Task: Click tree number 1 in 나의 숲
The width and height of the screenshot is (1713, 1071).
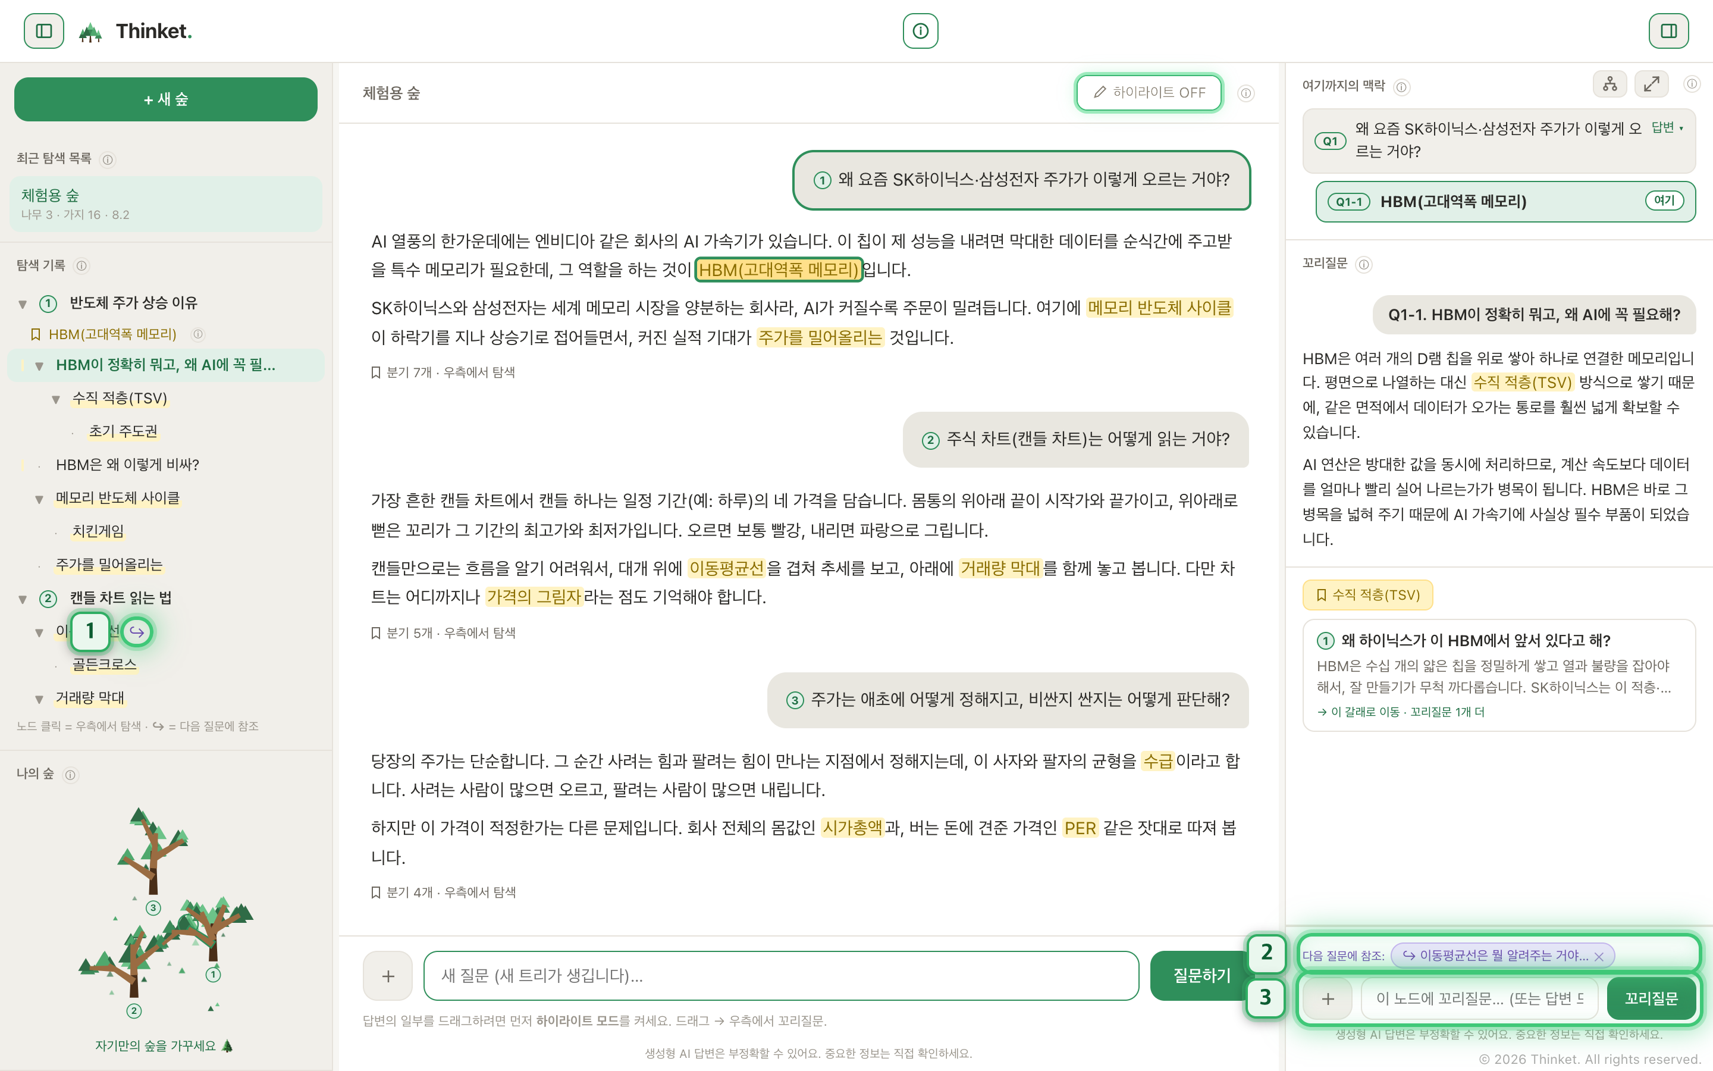Action: tap(213, 975)
